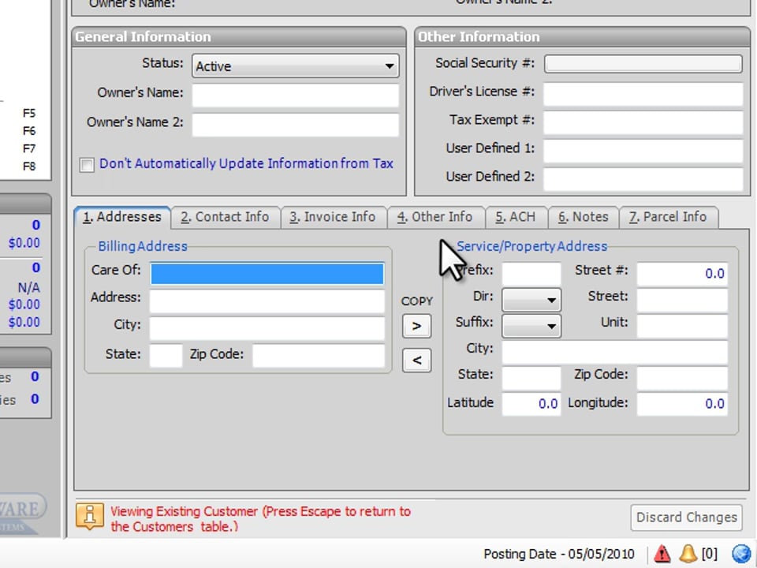
Task: Click the F6 shortcut entry in left panel
Action: [x=29, y=131]
